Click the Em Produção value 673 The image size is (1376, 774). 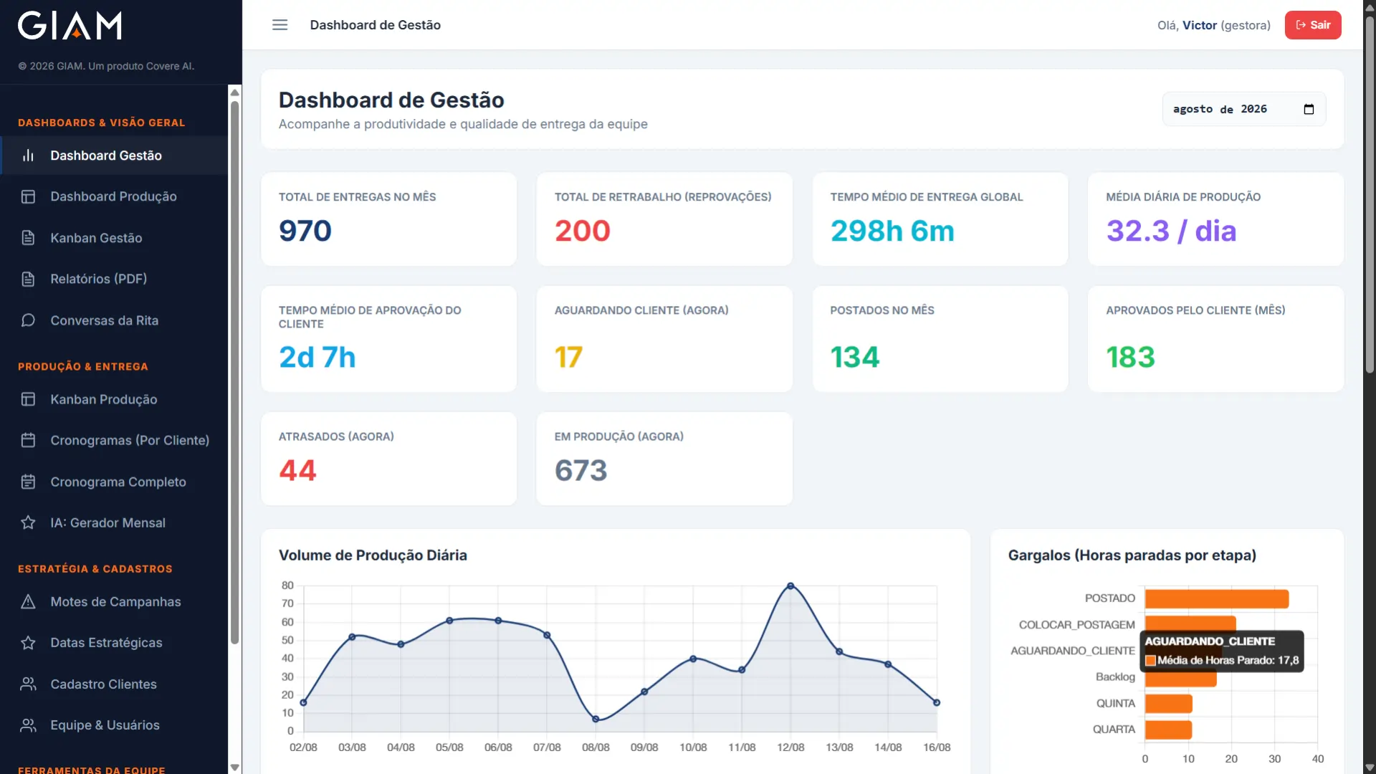[x=580, y=470]
